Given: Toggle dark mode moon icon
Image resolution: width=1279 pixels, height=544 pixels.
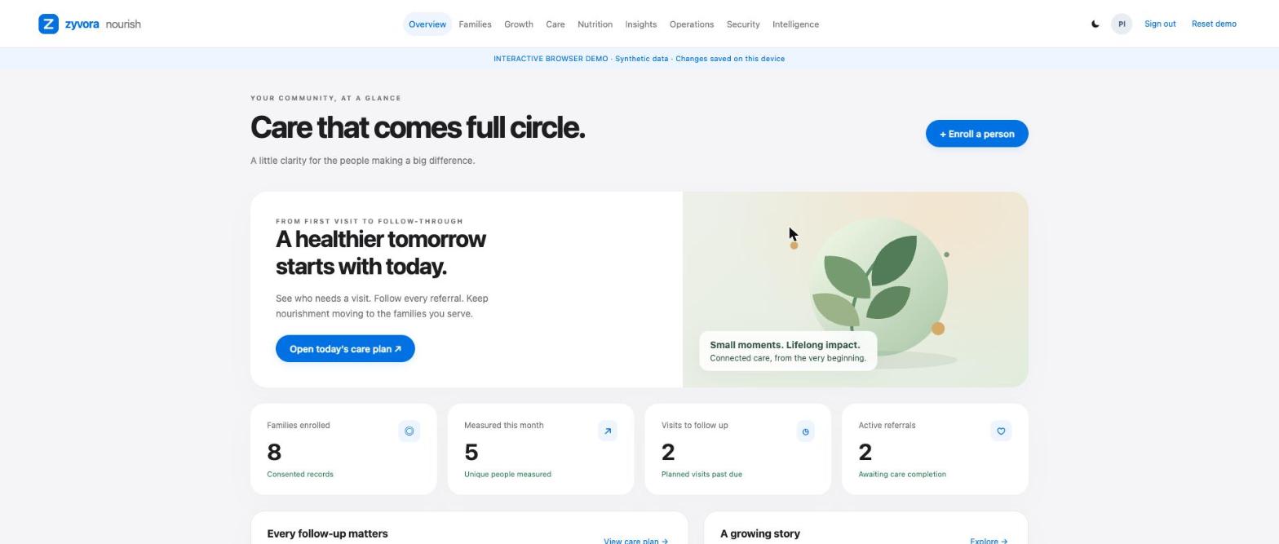Looking at the screenshot, I should 1095,24.
